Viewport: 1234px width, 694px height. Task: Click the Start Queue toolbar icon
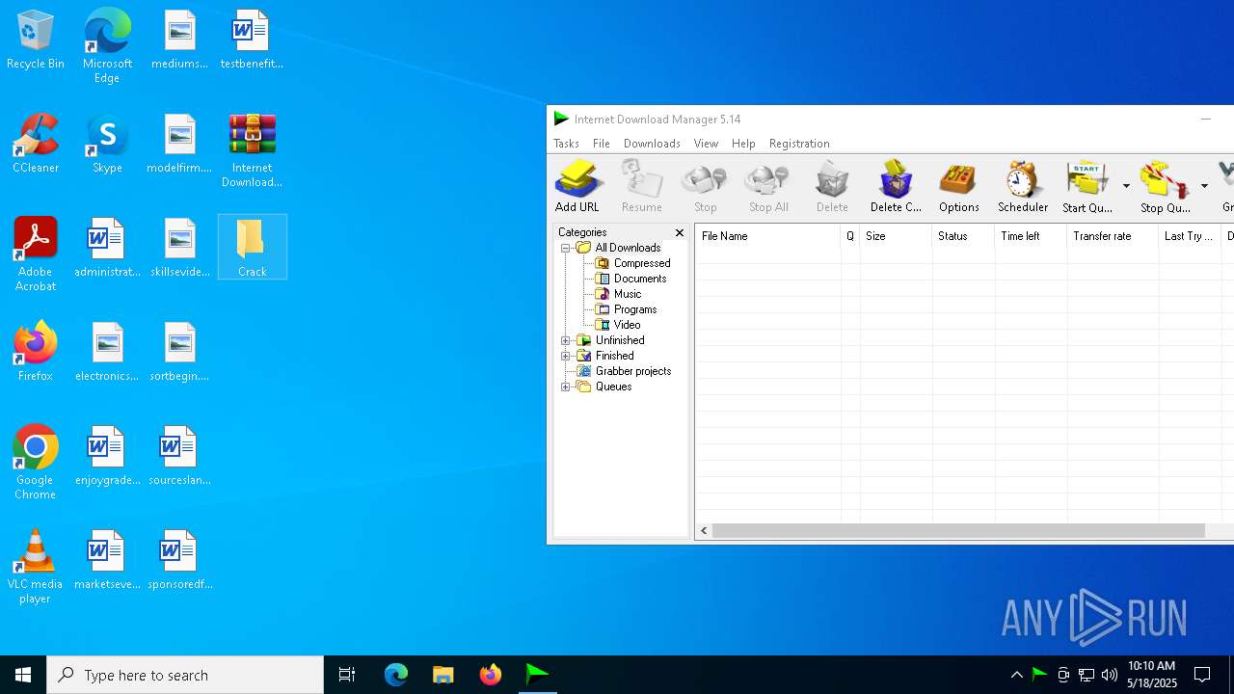pyautogui.click(x=1086, y=186)
